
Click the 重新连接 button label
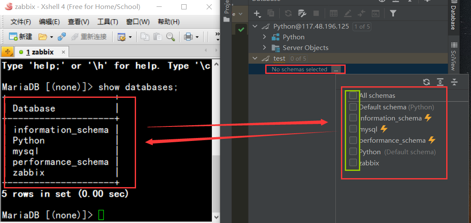(93, 37)
